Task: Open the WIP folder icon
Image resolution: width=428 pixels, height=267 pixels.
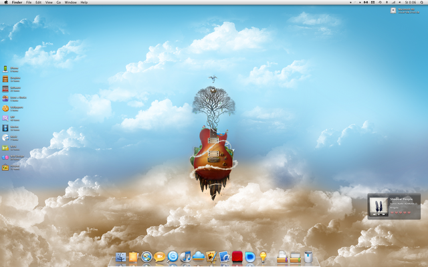Action: pos(5,118)
